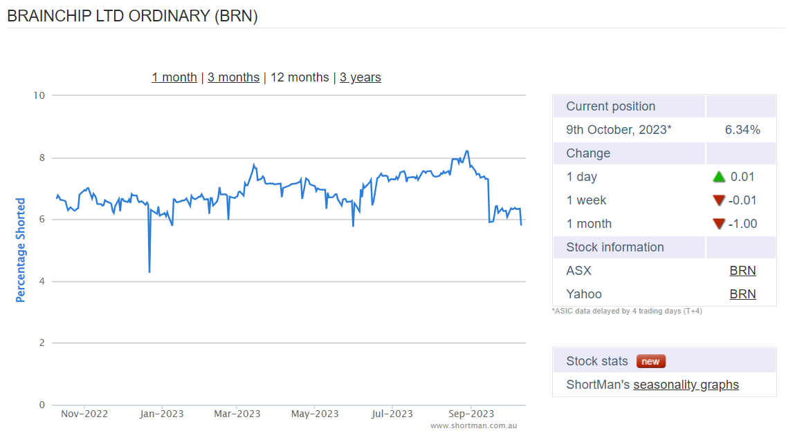Click the 6.34% current position value
The width and height of the screenshot is (804, 442).
[742, 130]
